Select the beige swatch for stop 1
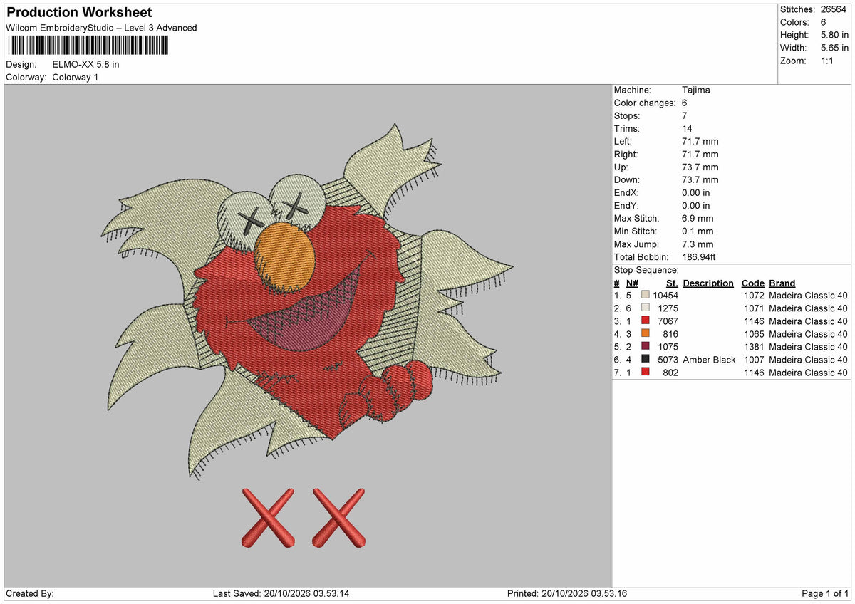The height and width of the screenshot is (604, 855). pyautogui.click(x=646, y=295)
